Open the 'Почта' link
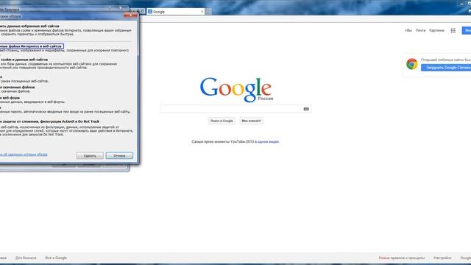The width and height of the screenshot is (471, 265). [x=420, y=30]
